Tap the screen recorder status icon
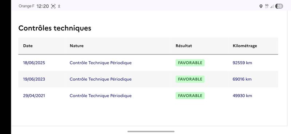Image resolution: width=291 pixels, height=134 pixels. [53, 6]
